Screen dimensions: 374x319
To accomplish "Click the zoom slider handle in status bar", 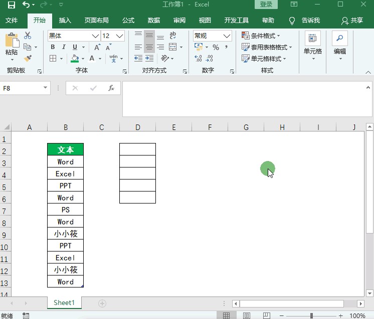I will (x=311, y=315).
